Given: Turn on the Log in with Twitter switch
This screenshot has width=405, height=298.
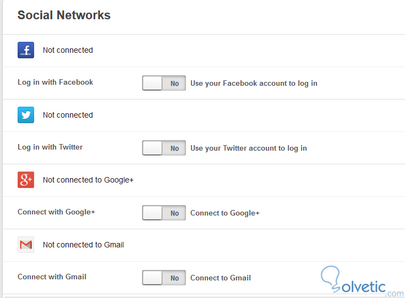Looking at the screenshot, I should [164, 148].
